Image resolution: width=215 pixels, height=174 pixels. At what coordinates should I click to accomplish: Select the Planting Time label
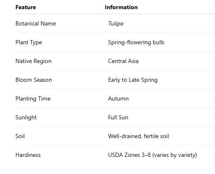tap(33, 98)
